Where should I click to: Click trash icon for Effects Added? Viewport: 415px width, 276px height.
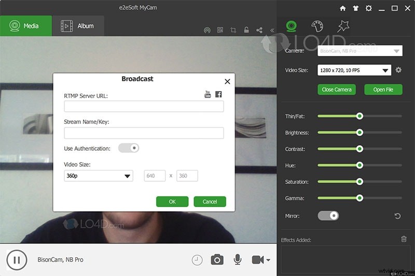pyautogui.click(x=404, y=239)
